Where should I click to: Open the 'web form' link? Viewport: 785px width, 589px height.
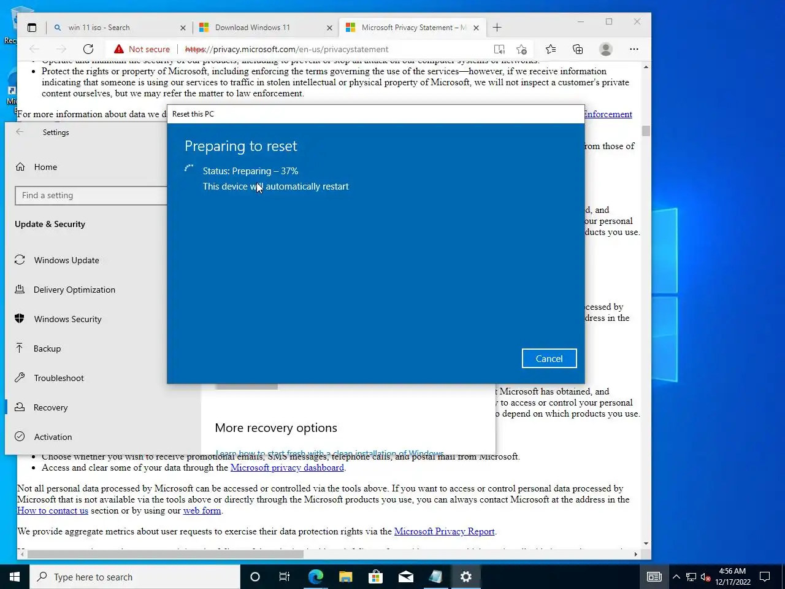point(202,510)
